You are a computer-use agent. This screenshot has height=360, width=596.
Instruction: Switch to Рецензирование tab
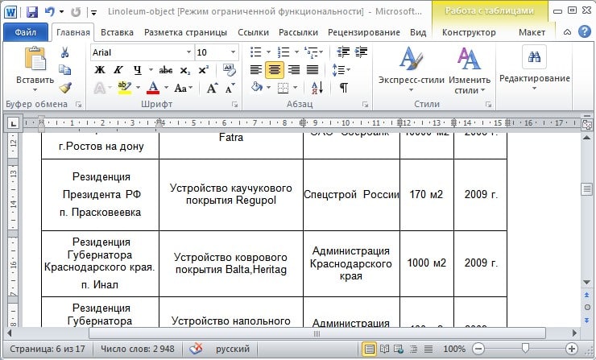tap(364, 33)
